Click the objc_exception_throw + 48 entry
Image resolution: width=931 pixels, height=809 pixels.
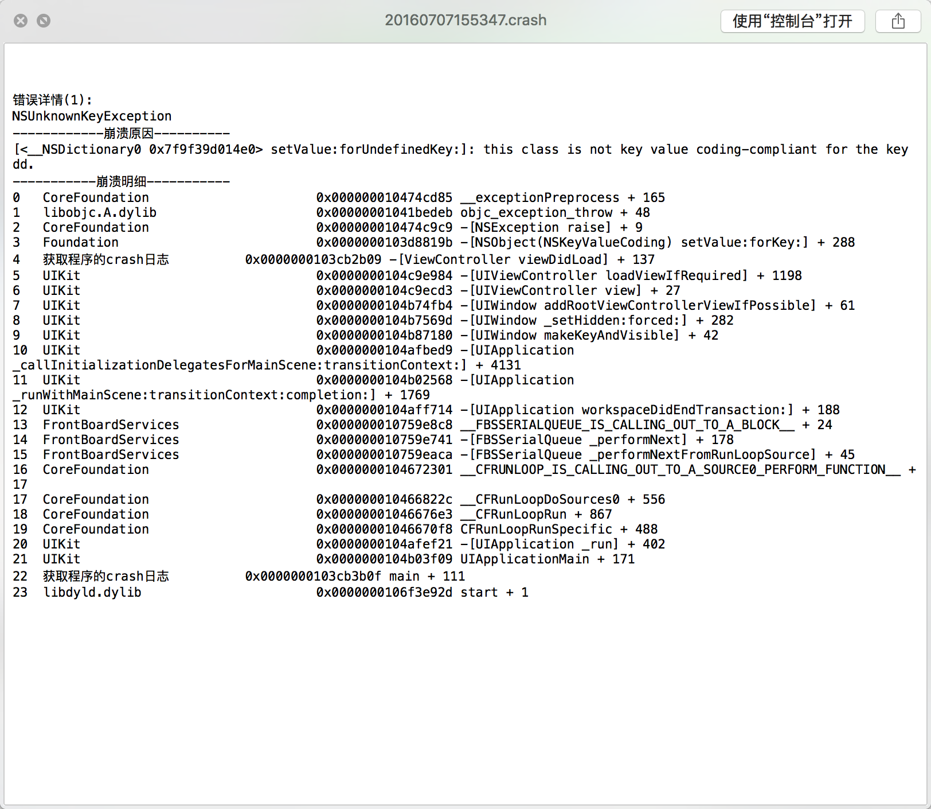(x=555, y=212)
